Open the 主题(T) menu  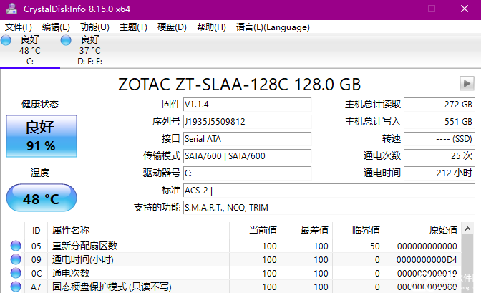pyautogui.click(x=133, y=27)
